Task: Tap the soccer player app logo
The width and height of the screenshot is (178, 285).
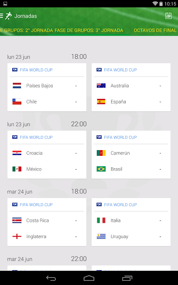Action: pyautogui.click(x=9, y=16)
